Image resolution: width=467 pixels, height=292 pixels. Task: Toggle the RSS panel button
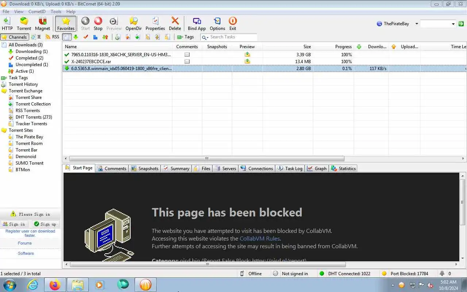(52, 37)
